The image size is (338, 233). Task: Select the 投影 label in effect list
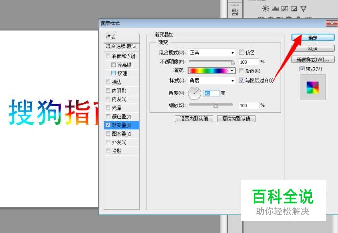(117, 151)
